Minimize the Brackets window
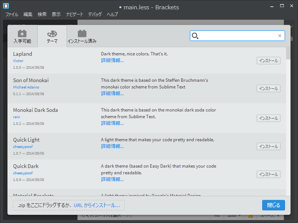The height and width of the screenshot is (223, 298). click(x=272, y=6)
